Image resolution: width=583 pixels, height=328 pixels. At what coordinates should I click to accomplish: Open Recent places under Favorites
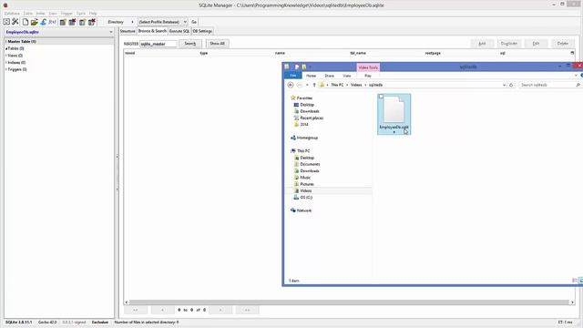312,118
